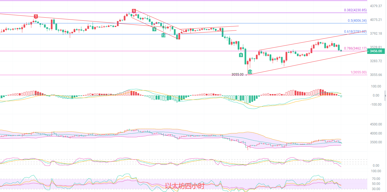
Task: Click the green 3456.00 current price tag
Action: click(376, 51)
